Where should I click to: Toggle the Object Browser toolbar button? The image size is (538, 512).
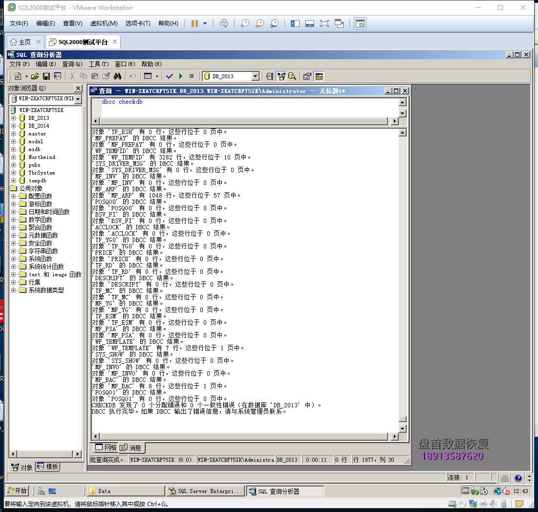tap(281, 76)
